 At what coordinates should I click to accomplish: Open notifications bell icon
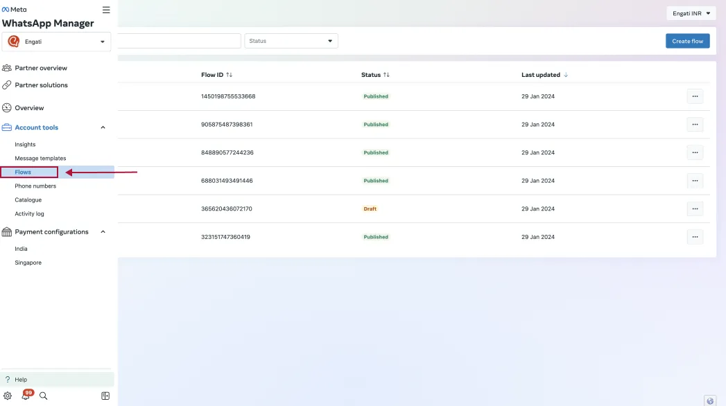[x=26, y=396]
